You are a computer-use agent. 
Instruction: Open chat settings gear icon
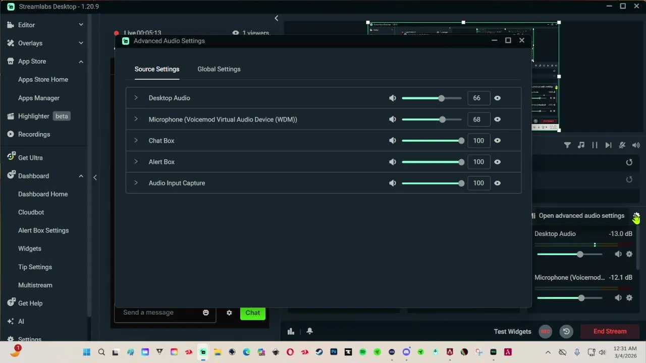click(x=229, y=313)
